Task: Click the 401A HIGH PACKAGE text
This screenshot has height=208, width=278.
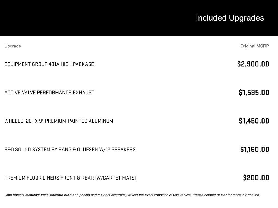Action: [x=71, y=64]
